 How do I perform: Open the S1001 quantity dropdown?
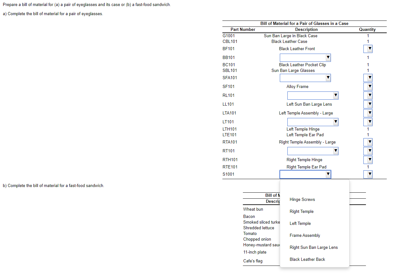tap(368, 174)
